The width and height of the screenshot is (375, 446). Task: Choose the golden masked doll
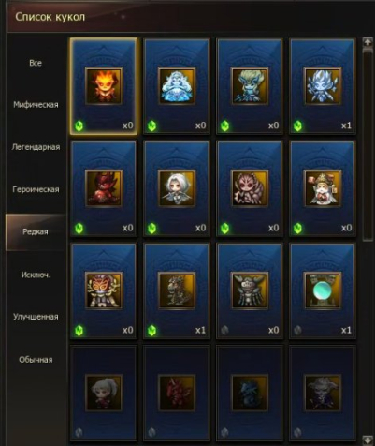[x=104, y=290]
